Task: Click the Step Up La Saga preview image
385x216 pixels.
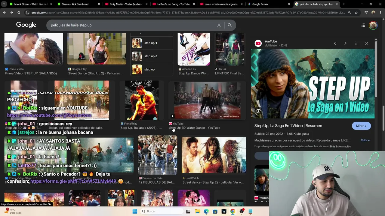Action: click(x=313, y=84)
